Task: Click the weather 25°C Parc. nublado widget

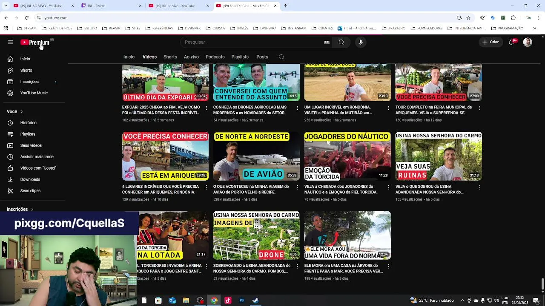Action: 432,300
